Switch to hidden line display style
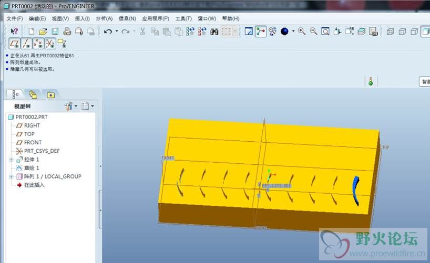 [402, 32]
